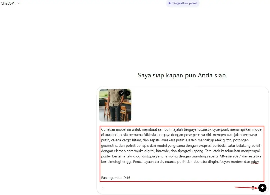Remove the attached image with X icon

pos(128,93)
